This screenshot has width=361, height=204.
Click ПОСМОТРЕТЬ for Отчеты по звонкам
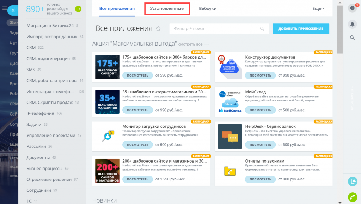(x=260, y=179)
